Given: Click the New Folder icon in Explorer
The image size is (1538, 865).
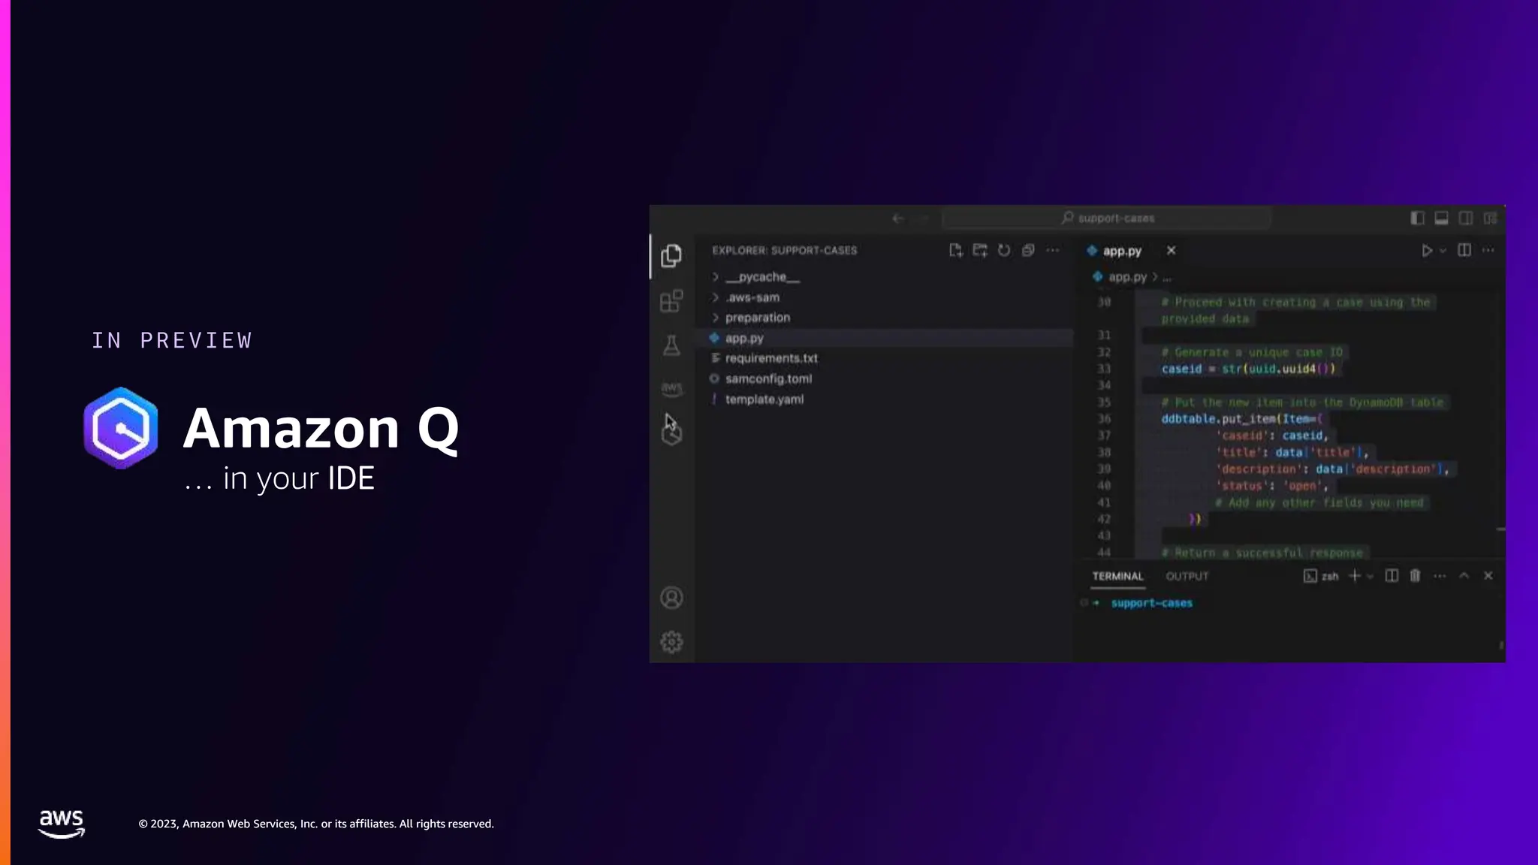Looking at the screenshot, I should click(980, 251).
